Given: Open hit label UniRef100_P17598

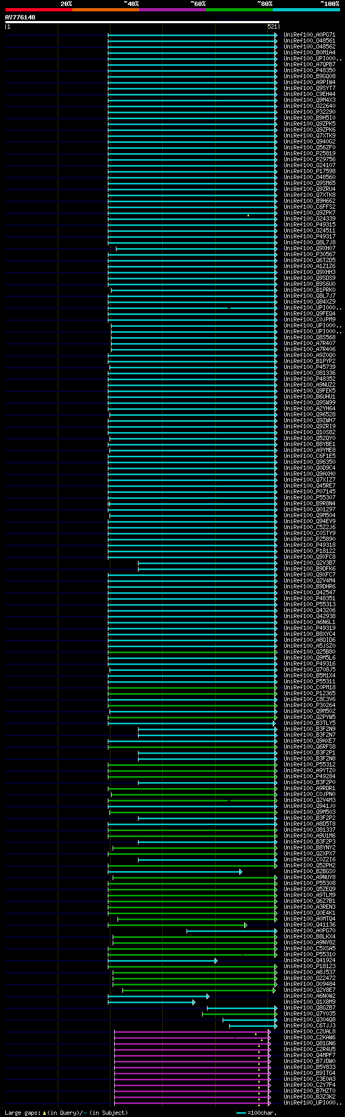Looking at the screenshot, I should [309, 171].
